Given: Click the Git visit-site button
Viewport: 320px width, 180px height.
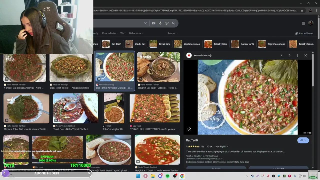Looking at the screenshot, I should point(303,140).
